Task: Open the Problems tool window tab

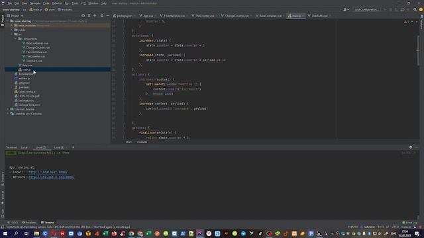Action: pos(29,223)
